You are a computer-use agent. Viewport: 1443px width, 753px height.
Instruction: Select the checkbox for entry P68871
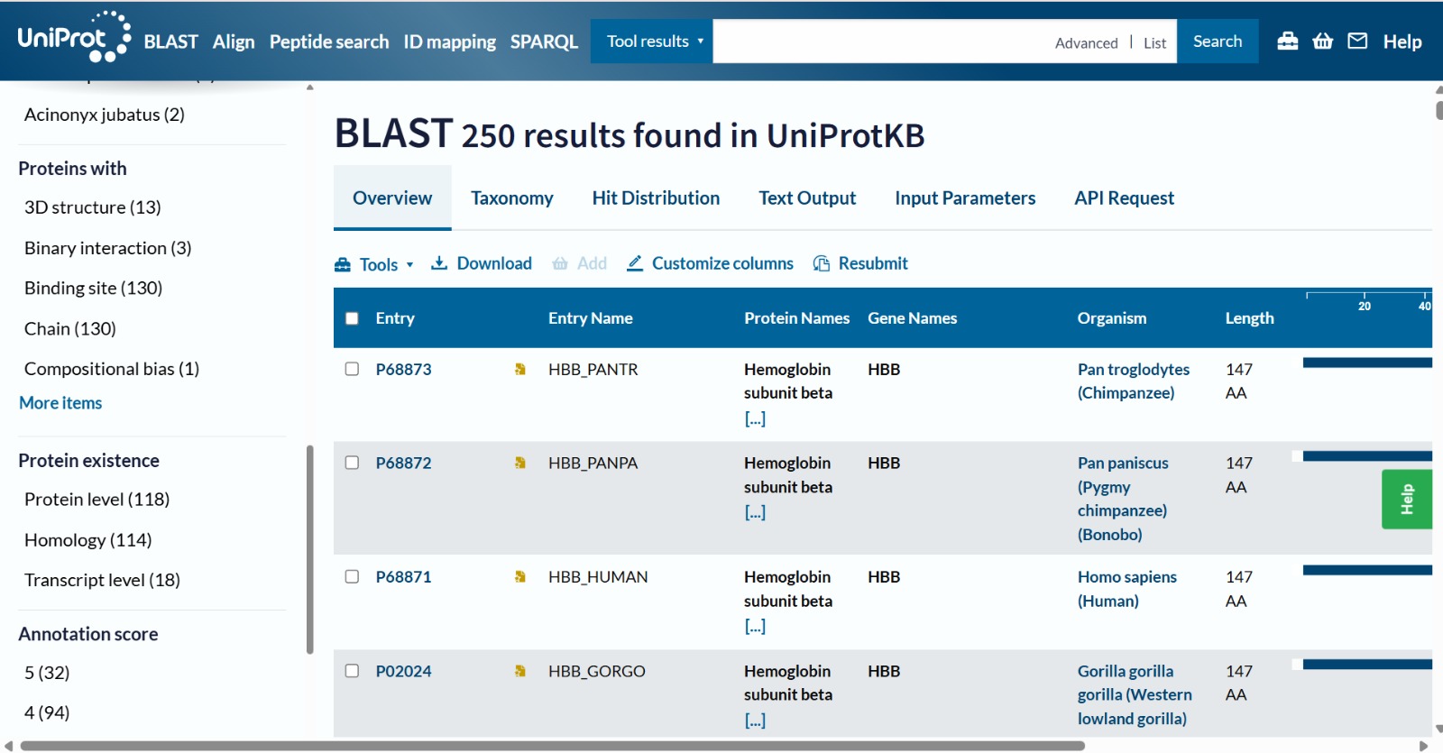point(352,577)
